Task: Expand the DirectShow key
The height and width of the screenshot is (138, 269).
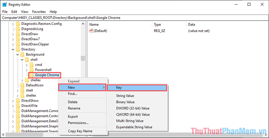Action: coord(13,101)
